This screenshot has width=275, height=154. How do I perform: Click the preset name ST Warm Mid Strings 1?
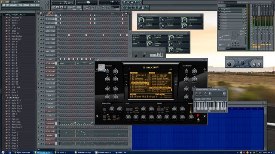click(144, 97)
